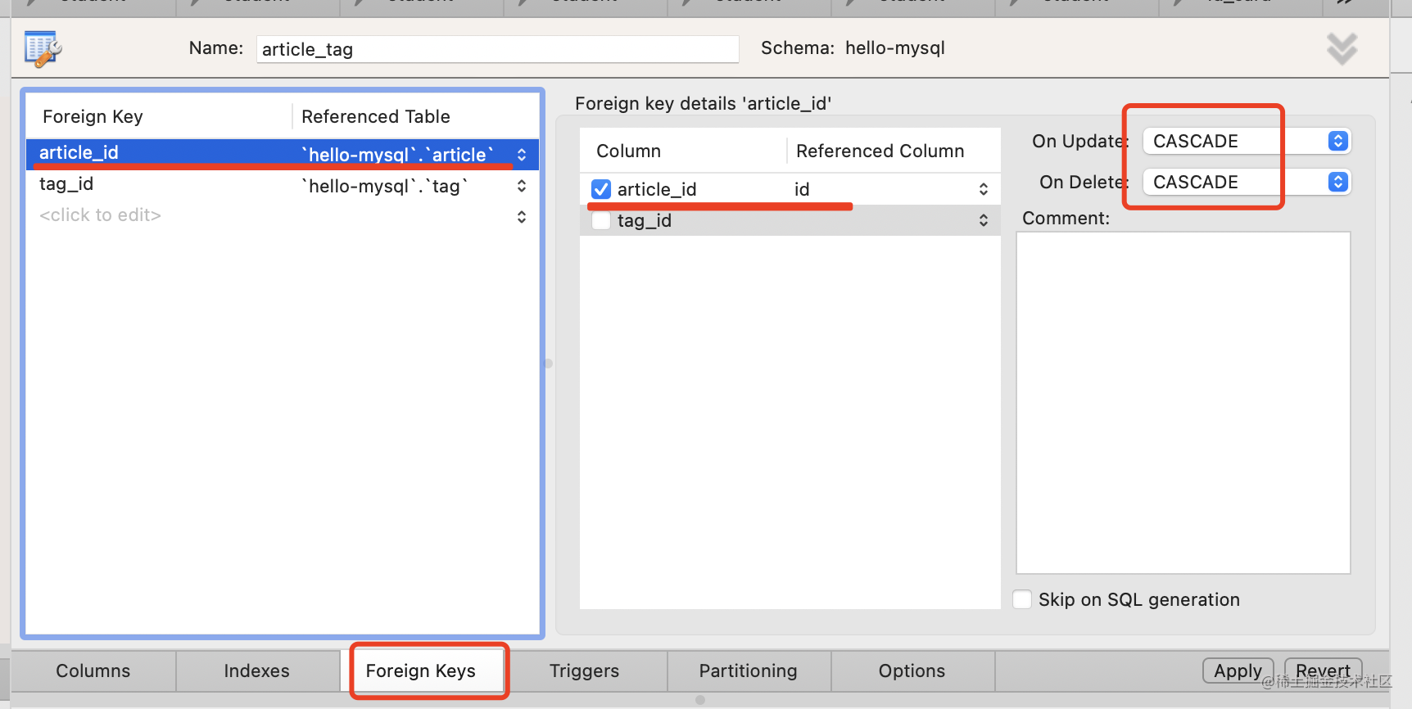The height and width of the screenshot is (709, 1412).
Task: Switch to the Triggers tab
Action: pos(584,671)
